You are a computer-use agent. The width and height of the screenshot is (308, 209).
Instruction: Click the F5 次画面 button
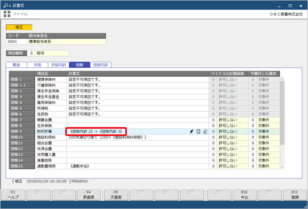116,195
